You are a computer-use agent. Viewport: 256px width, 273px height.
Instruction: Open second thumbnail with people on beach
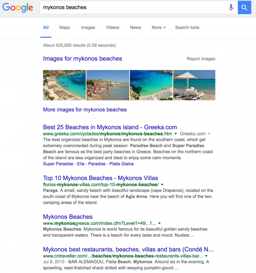coord(108,85)
